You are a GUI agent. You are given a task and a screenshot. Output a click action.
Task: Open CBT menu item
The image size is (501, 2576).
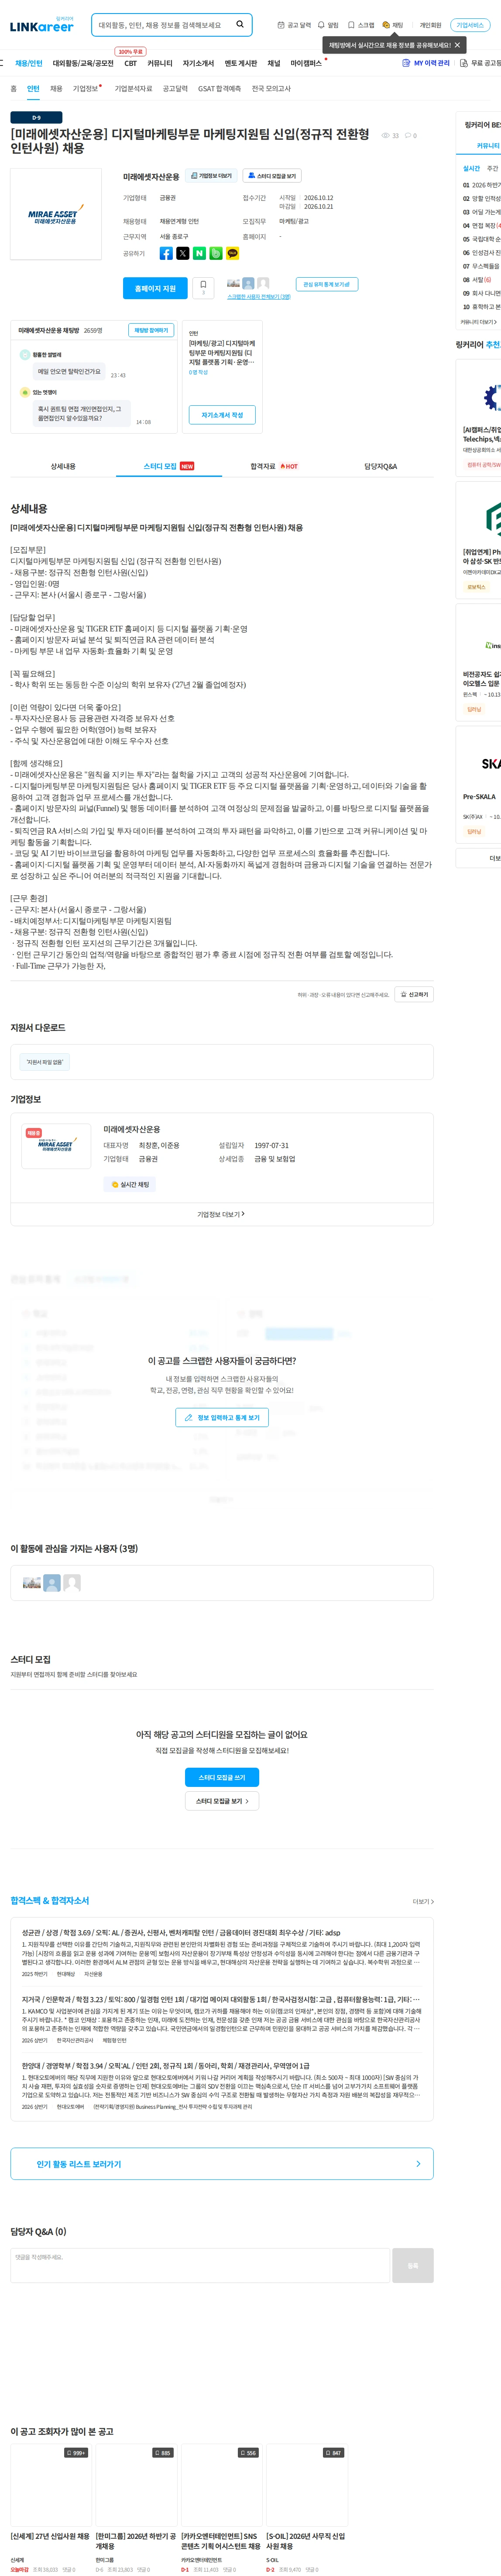pyautogui.click(x=130, y=63)
